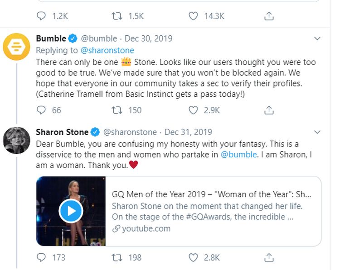The height and width of the screenshot is (270, 340).
Task: Open the Bumble tweet options chevron
Action: click(x=318, y=38)
